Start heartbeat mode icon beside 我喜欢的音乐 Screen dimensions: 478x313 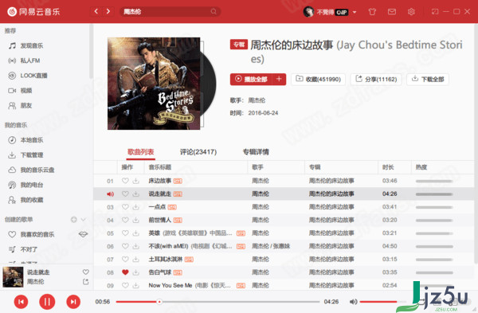(x=83, y=234)
